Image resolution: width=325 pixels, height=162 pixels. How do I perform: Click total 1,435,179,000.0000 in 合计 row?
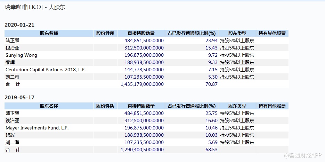pyautogui.click(x=142, y=84)
